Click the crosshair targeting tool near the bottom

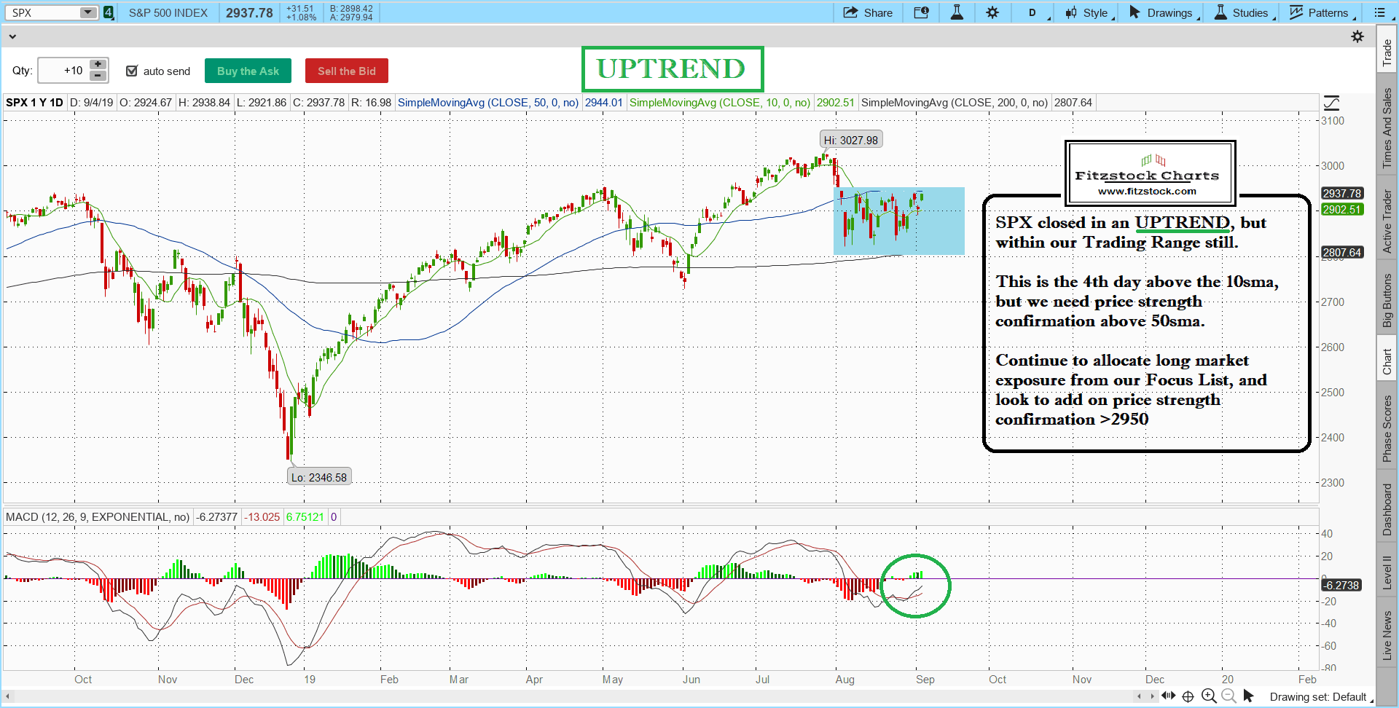point(1188,696)
